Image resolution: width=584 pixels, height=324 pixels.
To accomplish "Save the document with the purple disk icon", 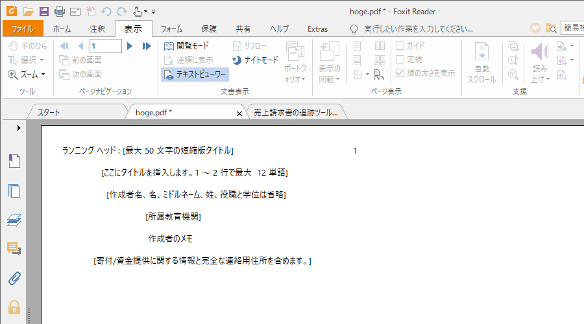I will (44, 12).
